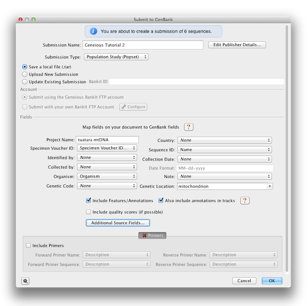Viewport: 308px width, 306px height.
Task: Open the Country field dropdown
Action: (224, 140)
